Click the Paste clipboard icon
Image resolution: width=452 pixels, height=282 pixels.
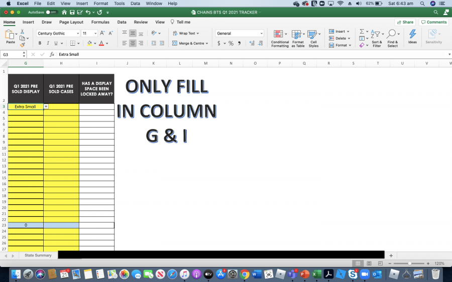[10, 35]
